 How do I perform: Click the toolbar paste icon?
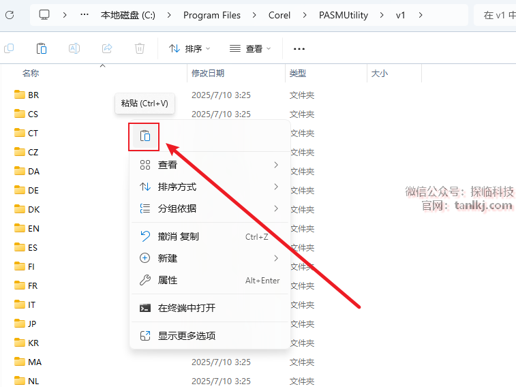click(42, 48)
